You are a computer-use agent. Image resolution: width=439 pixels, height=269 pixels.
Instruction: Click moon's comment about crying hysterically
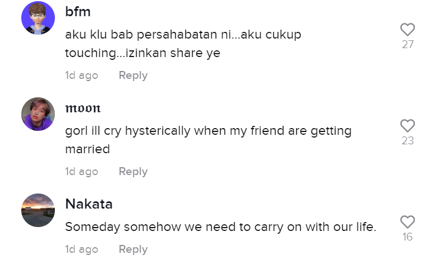[x=208, y=140]
